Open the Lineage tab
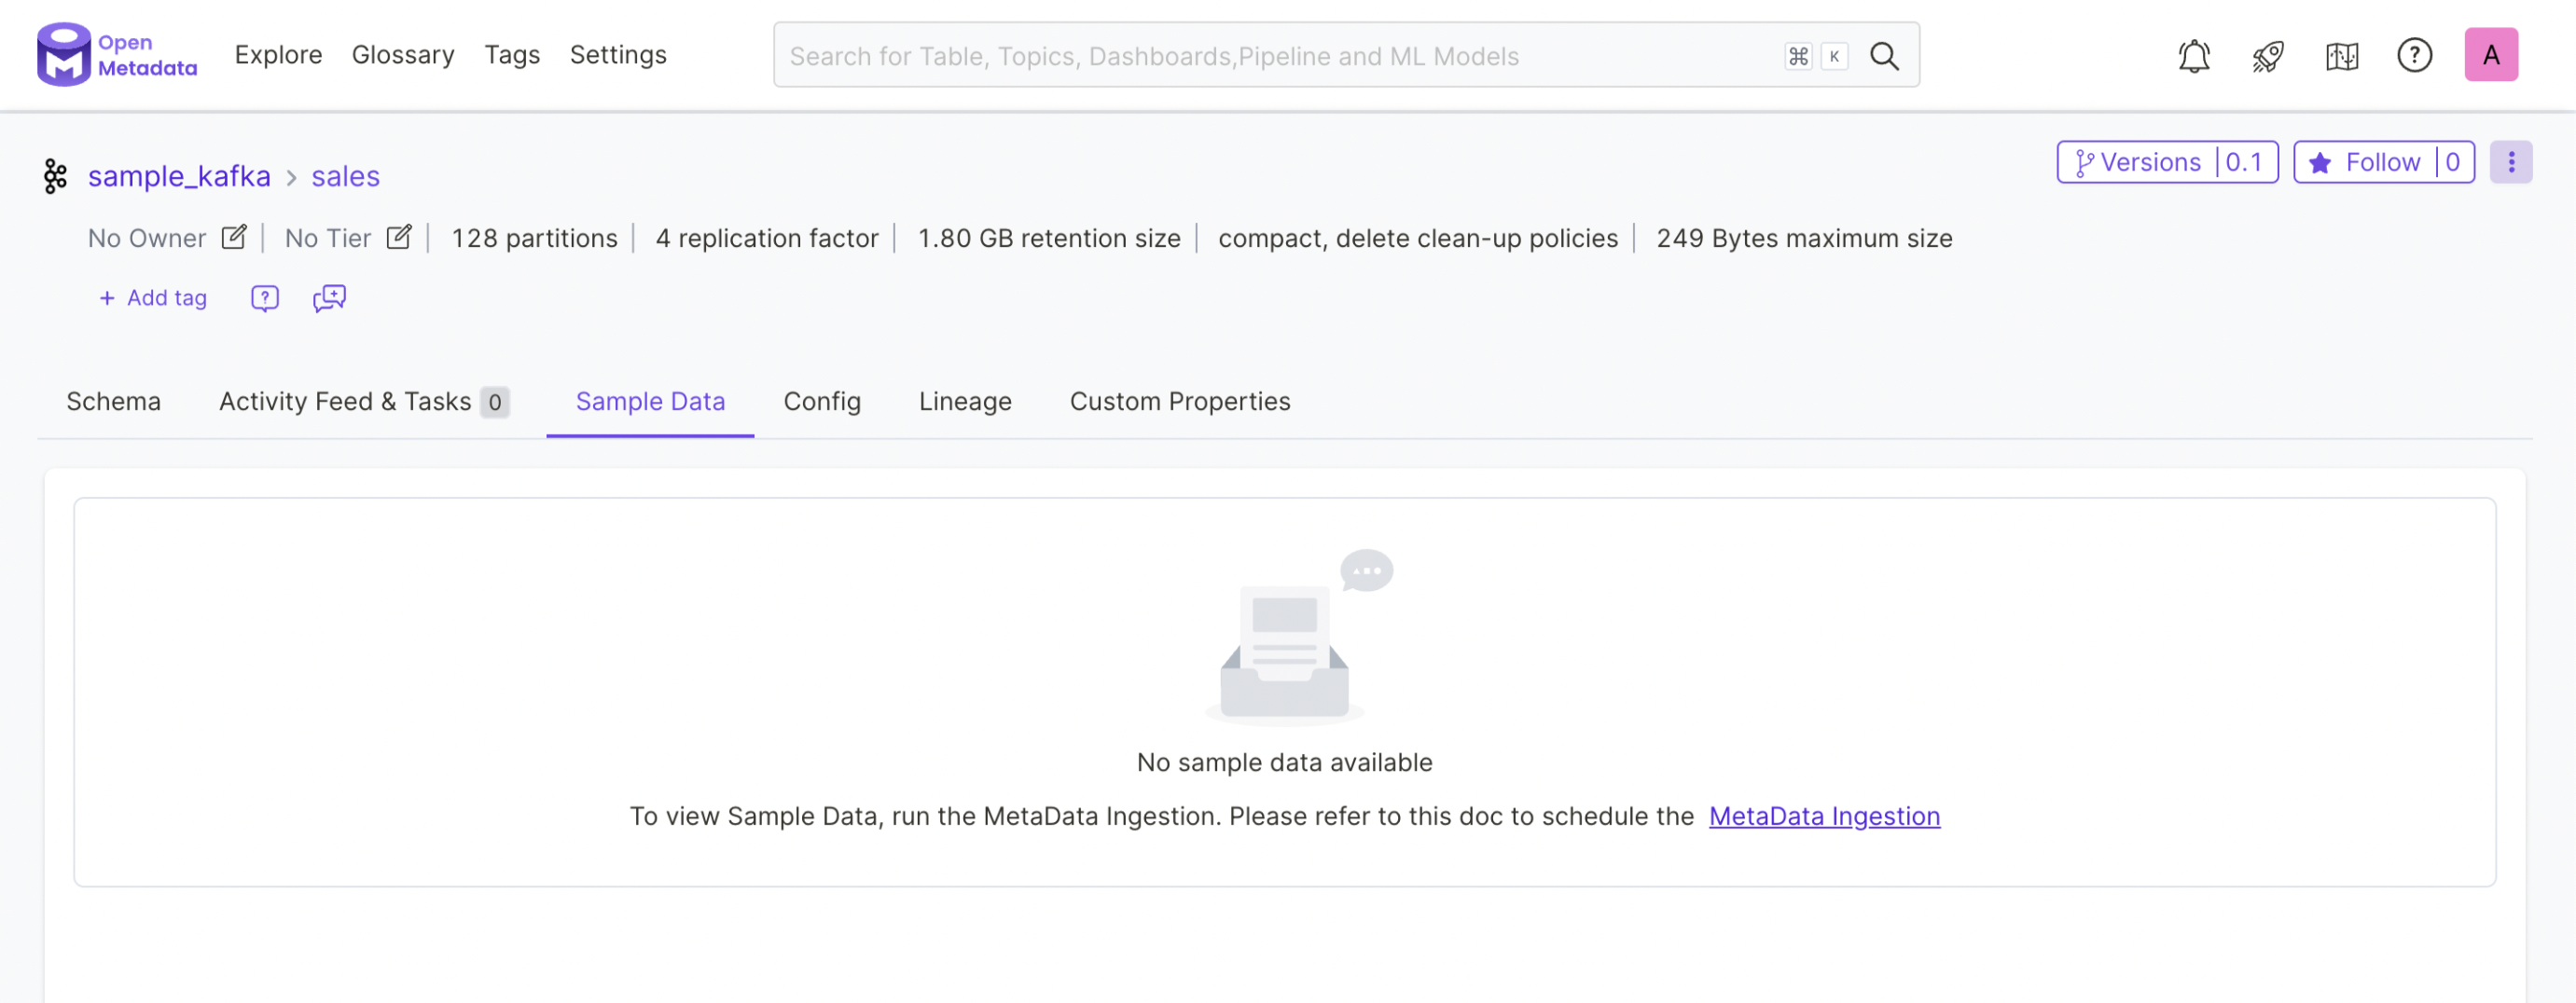The width and height of the screenshot is (2576, 1003). click(x=965, y=402)
